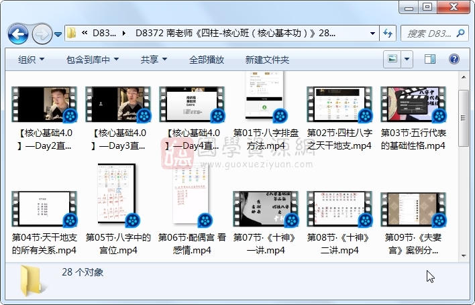The height and width of the screenshot is (305, 475).
Task: Click the Back navigation arrow button
Action: pyautogui.click(x=17, y=33)
